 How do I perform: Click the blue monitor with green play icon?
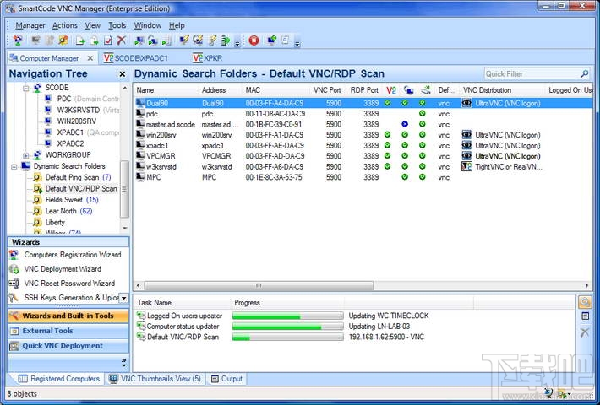pos(139,40)
